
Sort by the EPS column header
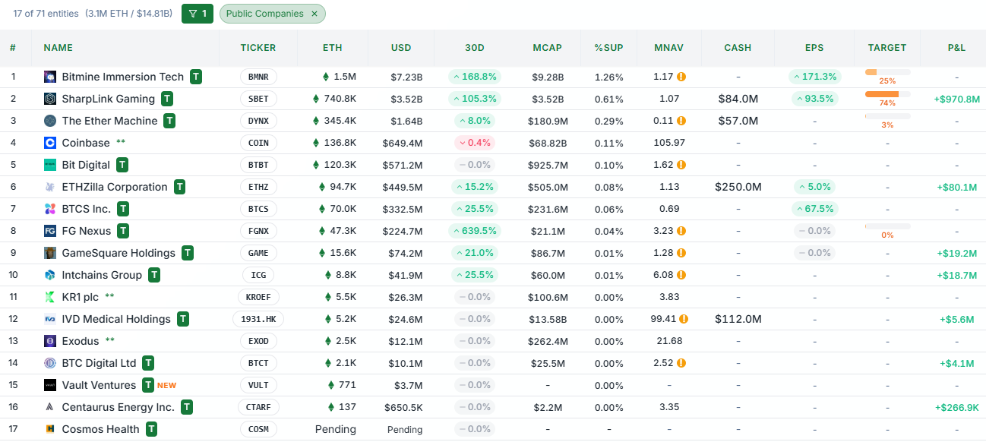coord(814,48)
